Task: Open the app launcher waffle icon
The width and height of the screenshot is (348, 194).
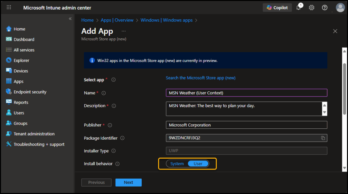Action: click(9, 7)
